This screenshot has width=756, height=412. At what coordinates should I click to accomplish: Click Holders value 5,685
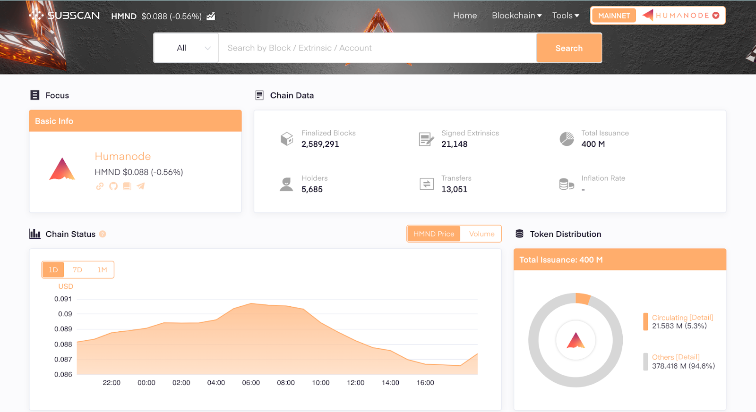[312, 189]
